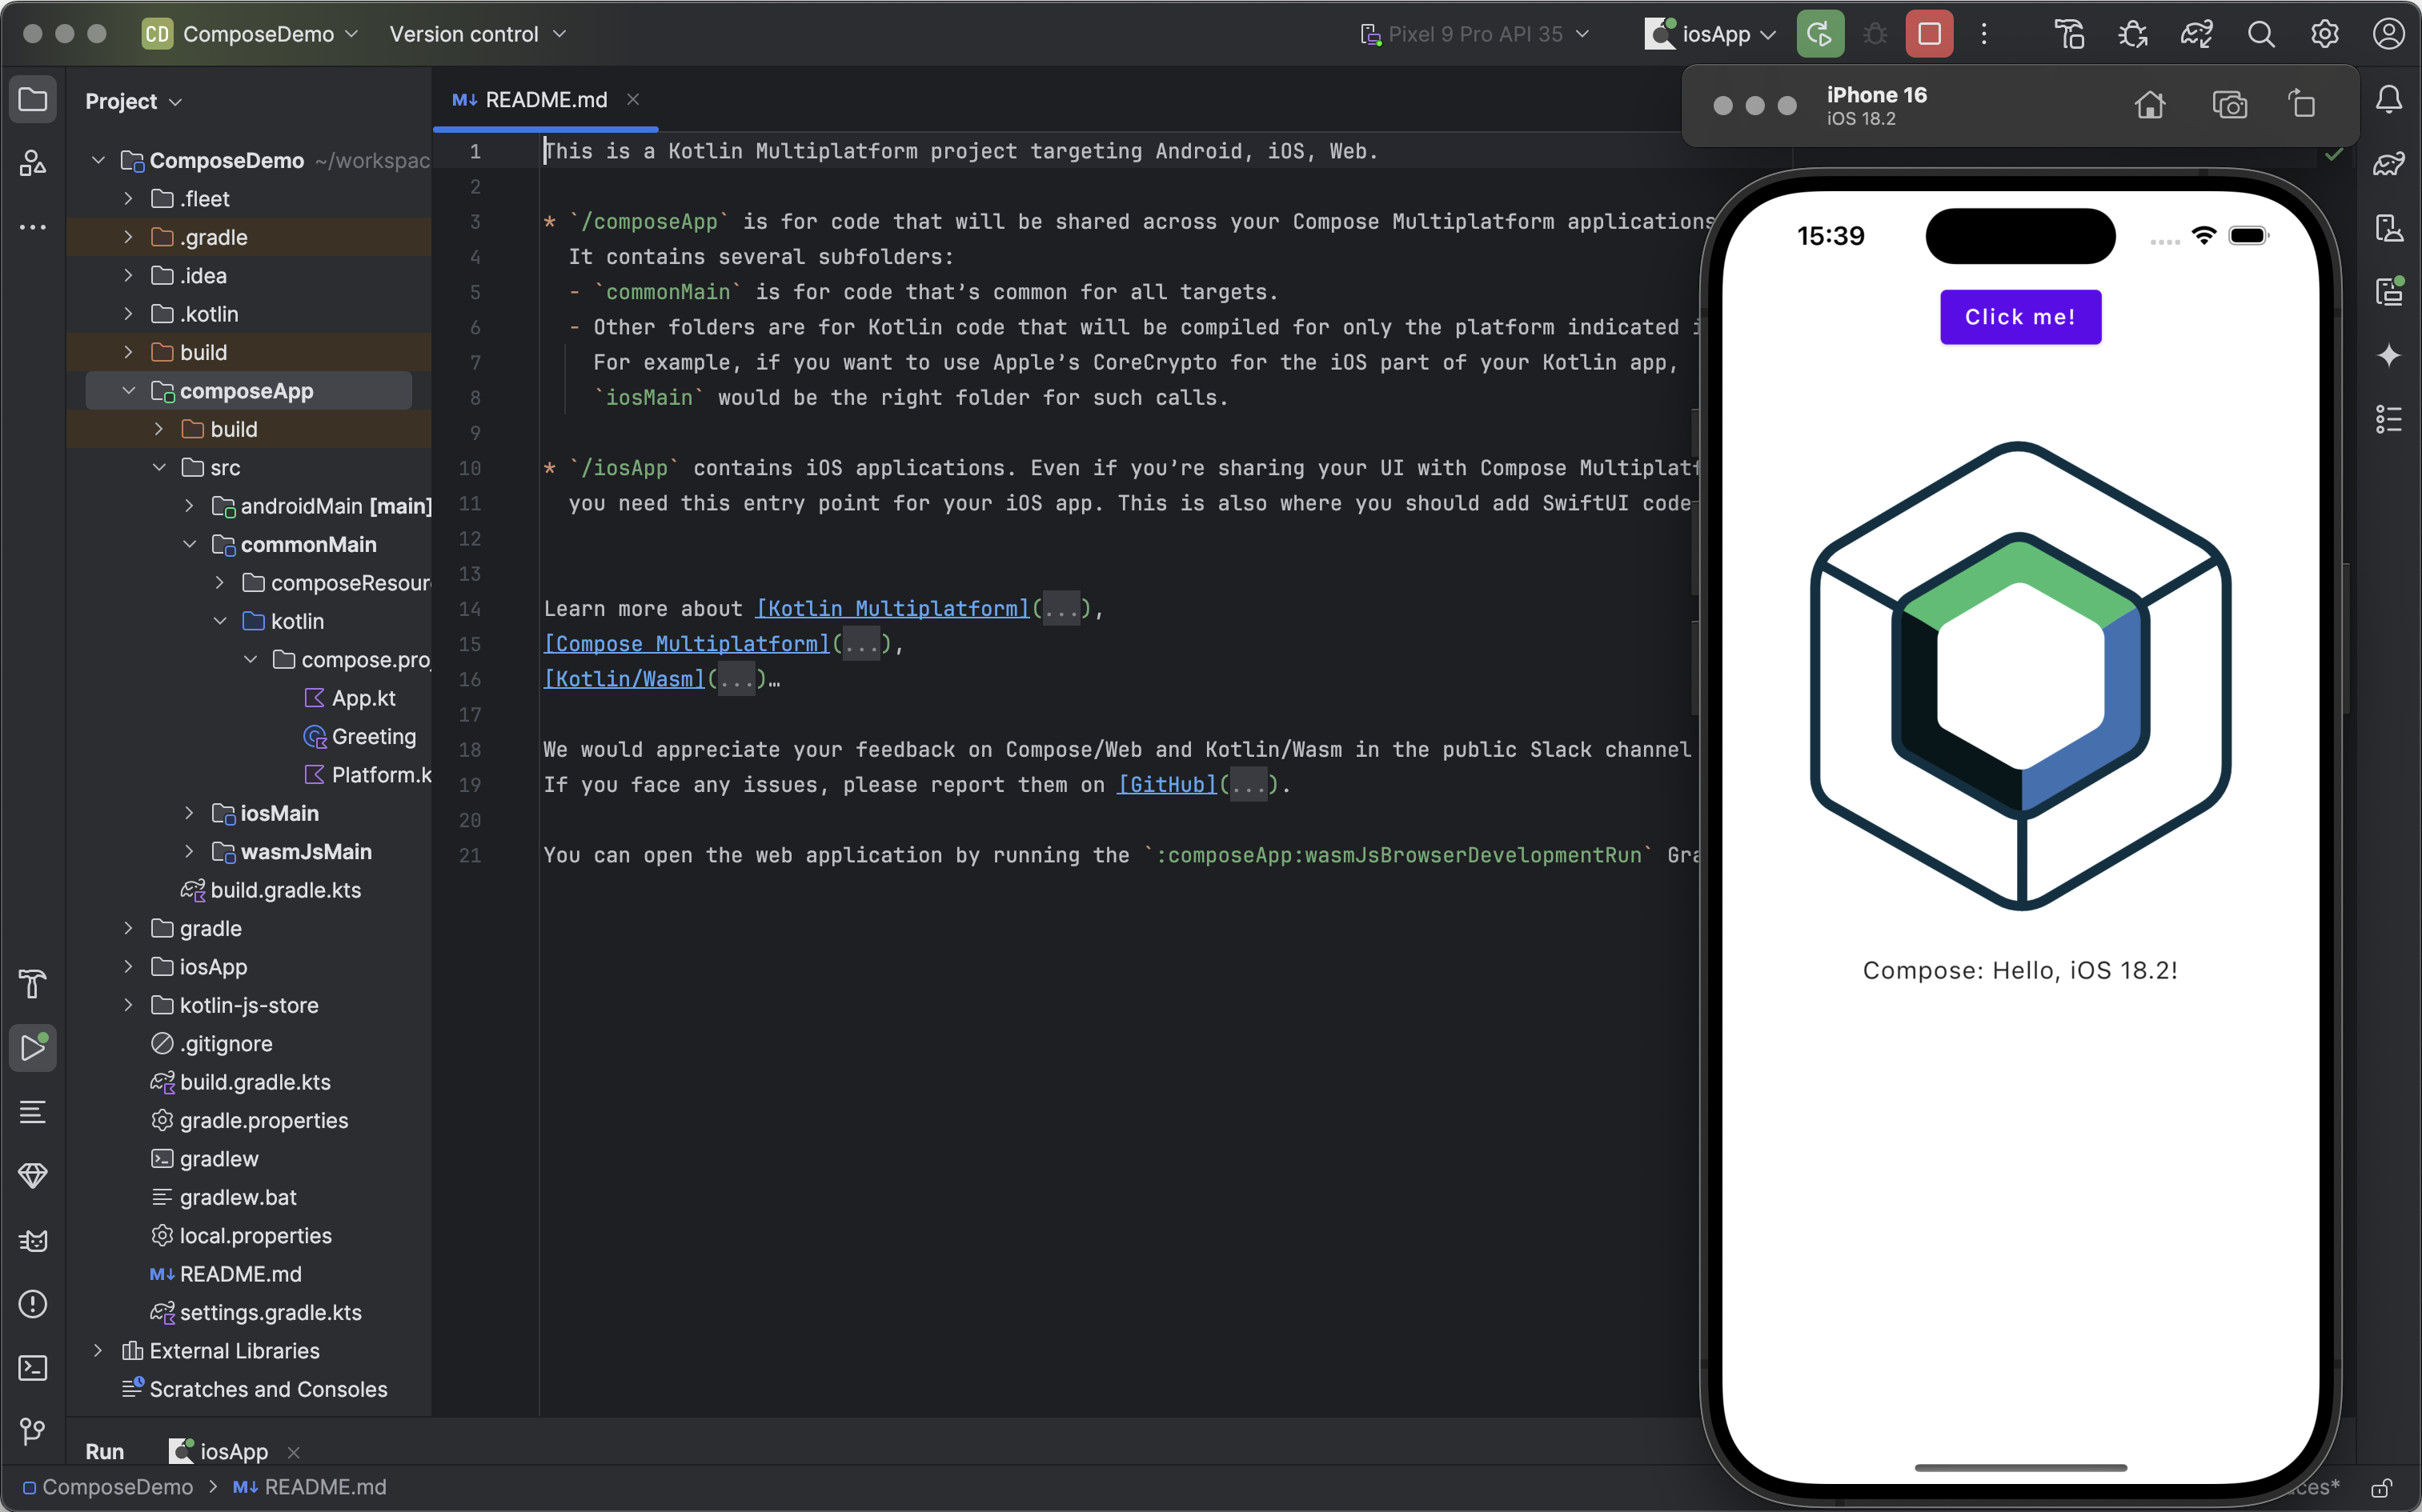This screenshot has height=1512, width=2422.
Task: Tap the Click me! button in simulator
Action: (x=2020, y=317)
